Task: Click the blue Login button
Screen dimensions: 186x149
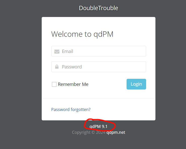Action: (136, 84)
